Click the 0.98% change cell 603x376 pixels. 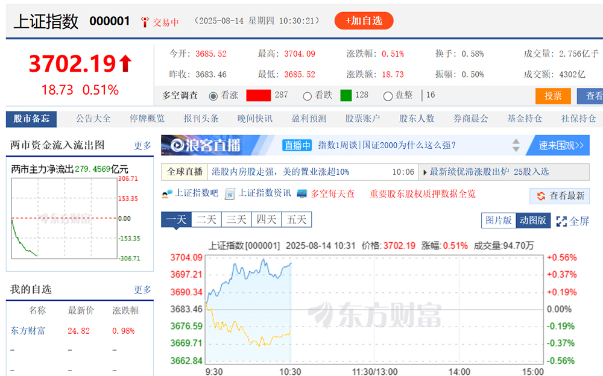124,331
